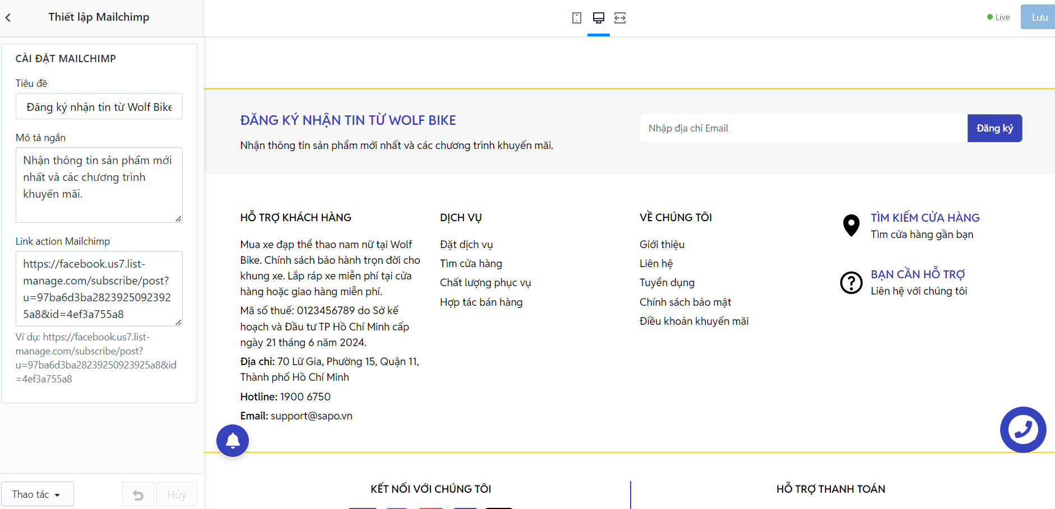
Task: Click the Tìm cửa hàng gần bạn text
Action: click(x=922, y=235)
